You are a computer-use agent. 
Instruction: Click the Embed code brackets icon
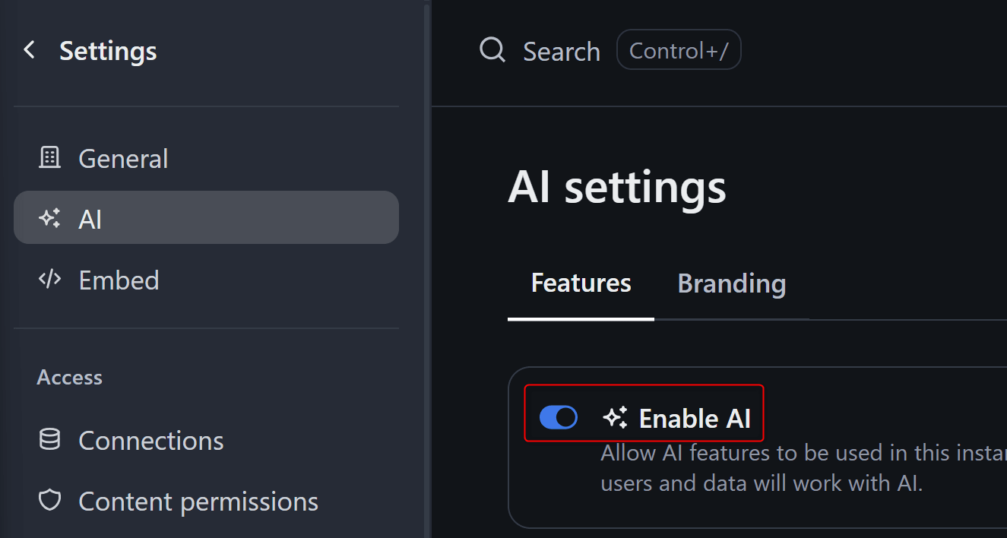[x=49, y=280]
